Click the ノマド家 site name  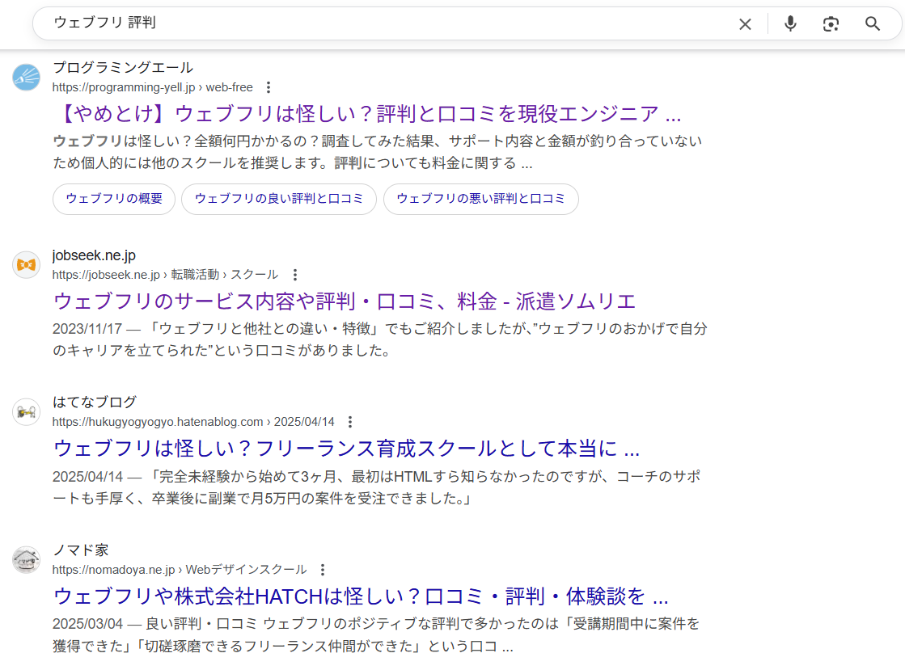click(x=80, y=550)
